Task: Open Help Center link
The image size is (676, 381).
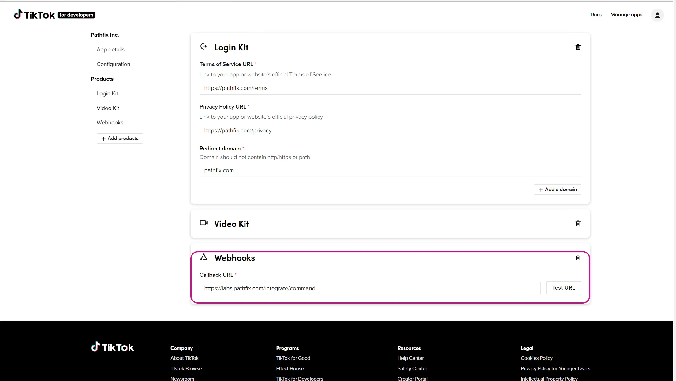Action: point(410,358)
